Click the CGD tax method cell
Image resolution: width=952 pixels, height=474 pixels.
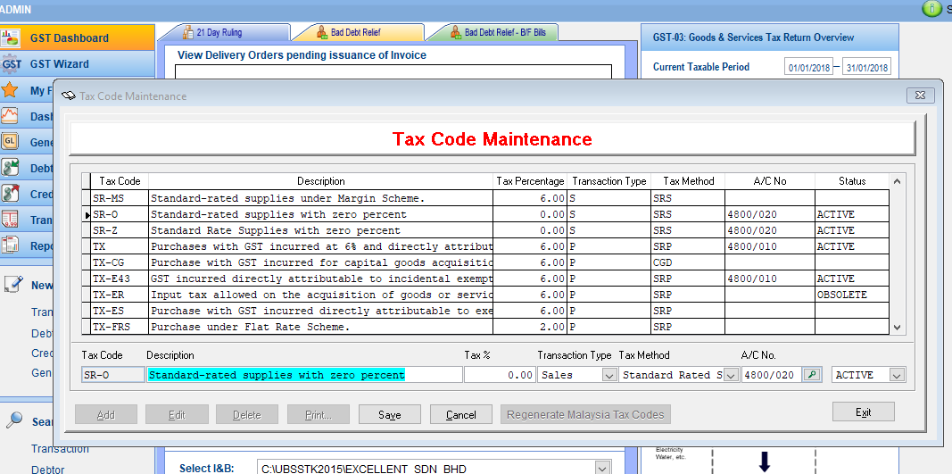point(687,262)
